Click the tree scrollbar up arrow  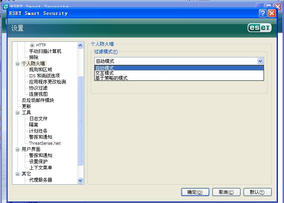[x=80, y=45]
